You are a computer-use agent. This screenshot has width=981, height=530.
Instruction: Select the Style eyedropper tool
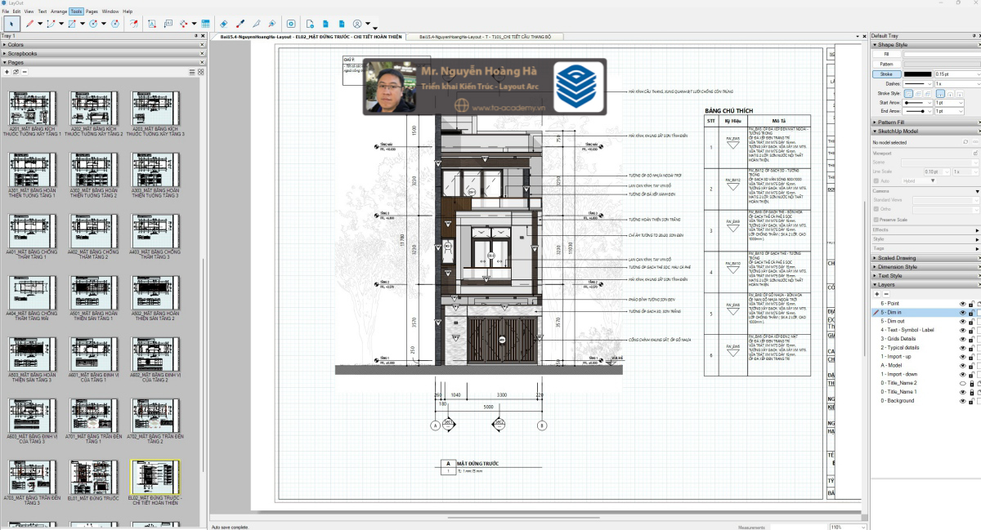(240, 24)
